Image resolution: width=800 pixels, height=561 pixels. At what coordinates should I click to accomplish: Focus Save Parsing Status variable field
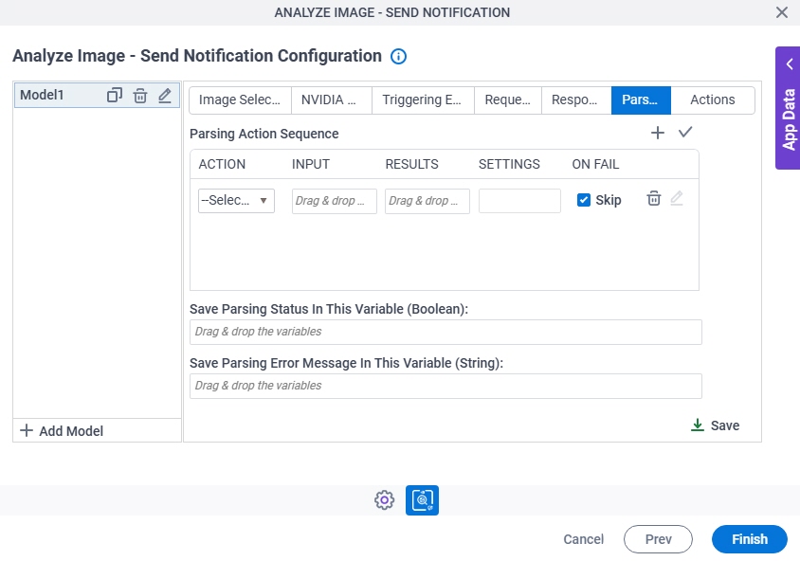pyautogui.click(x=445, y=332)
